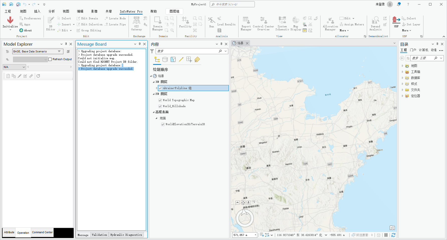Open the 分析 ribbon tab
The image size is (447, 240).
pos(52,11)
